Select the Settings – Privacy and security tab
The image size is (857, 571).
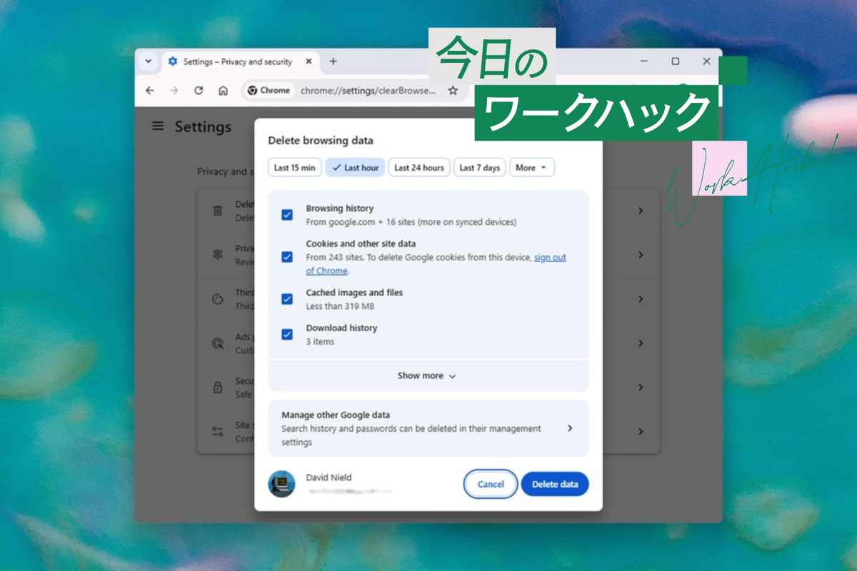[236, 61]
